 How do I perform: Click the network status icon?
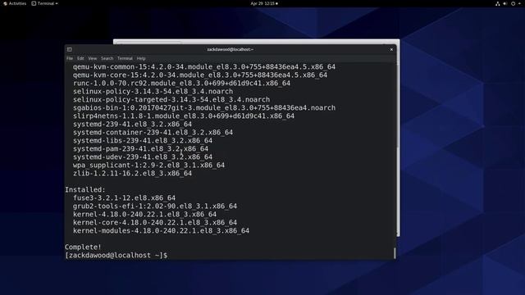click(x=498, y=3)
